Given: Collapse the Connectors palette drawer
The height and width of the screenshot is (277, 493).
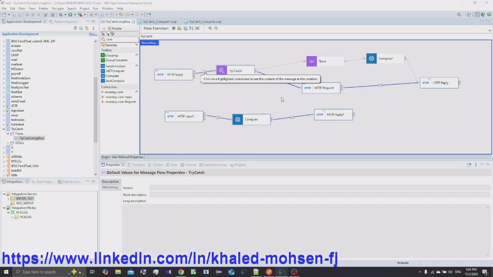Looking at the screenshot, I should 136,92.
